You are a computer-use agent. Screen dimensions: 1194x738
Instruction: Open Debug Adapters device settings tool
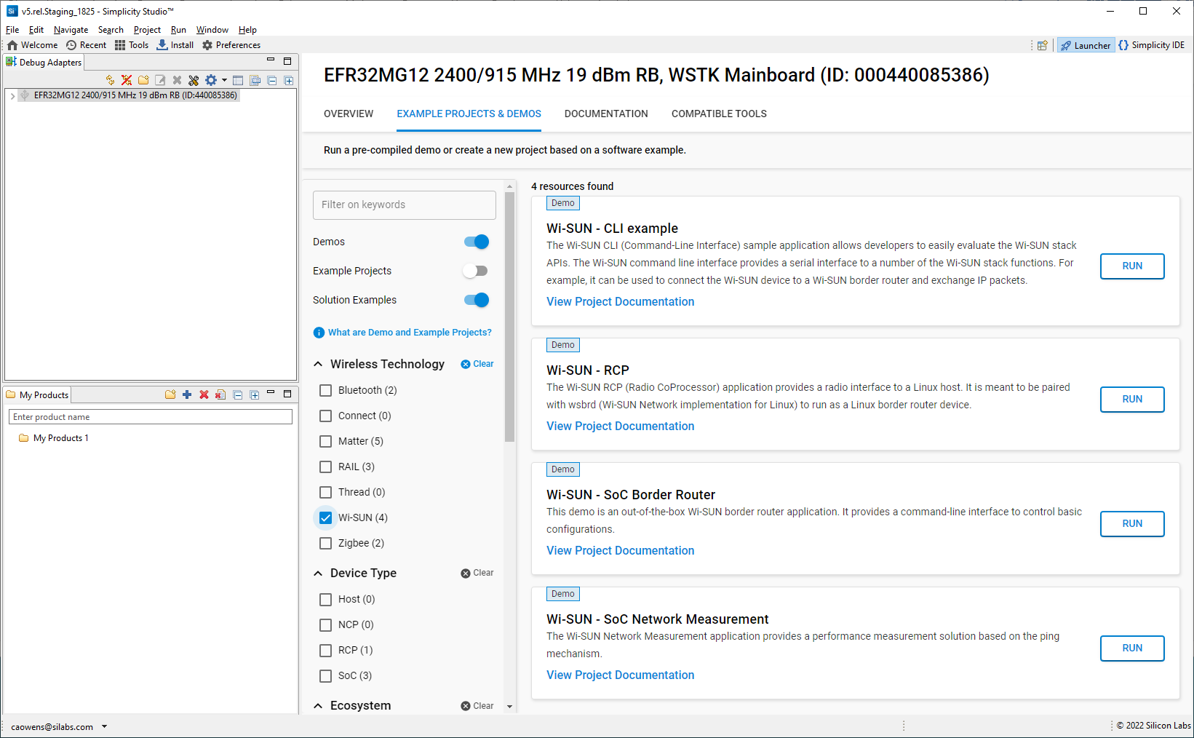pyautogui.click(x=194, y=80)
